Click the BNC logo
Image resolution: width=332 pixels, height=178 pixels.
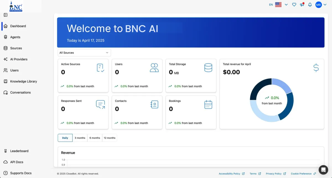coord(16,6)
